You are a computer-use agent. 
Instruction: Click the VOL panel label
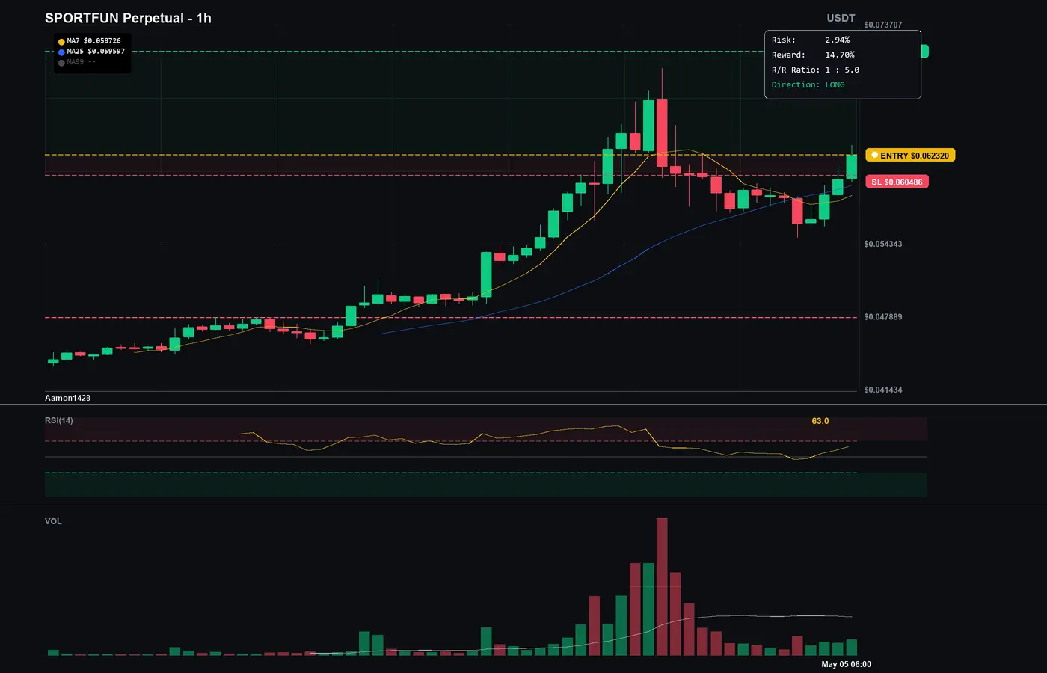(53, 521)
